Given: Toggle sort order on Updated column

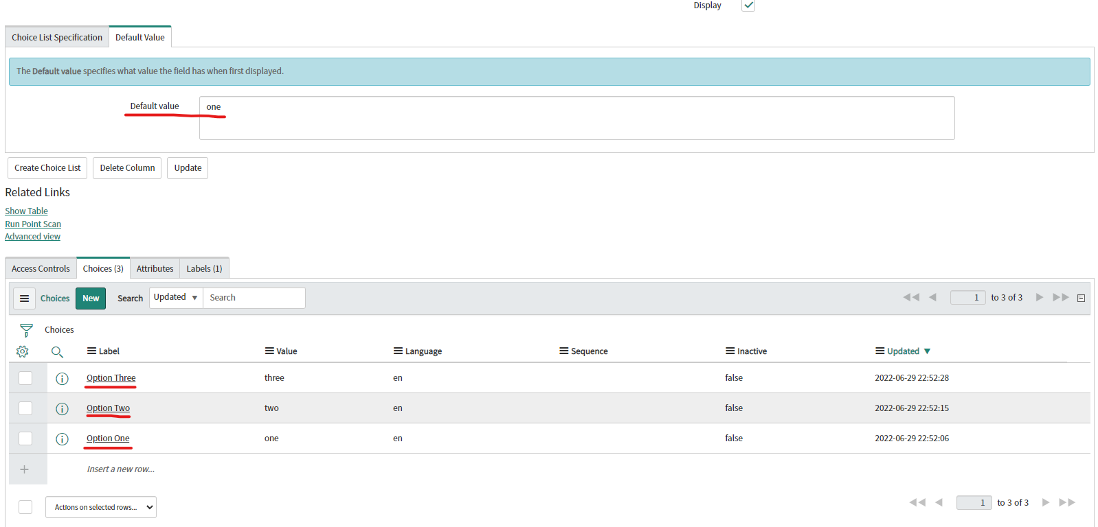Looking at the screenshot, I should 903,351.
